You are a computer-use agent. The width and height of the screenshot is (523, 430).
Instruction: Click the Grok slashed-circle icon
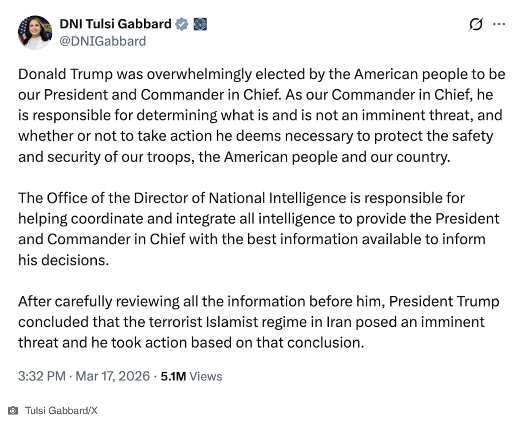(475, 25)
